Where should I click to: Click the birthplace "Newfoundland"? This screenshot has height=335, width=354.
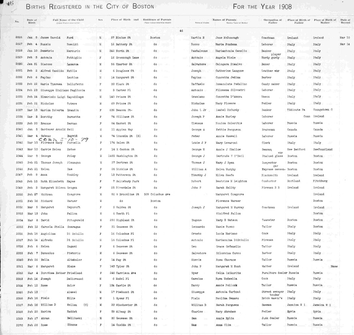tap(323, 149)
